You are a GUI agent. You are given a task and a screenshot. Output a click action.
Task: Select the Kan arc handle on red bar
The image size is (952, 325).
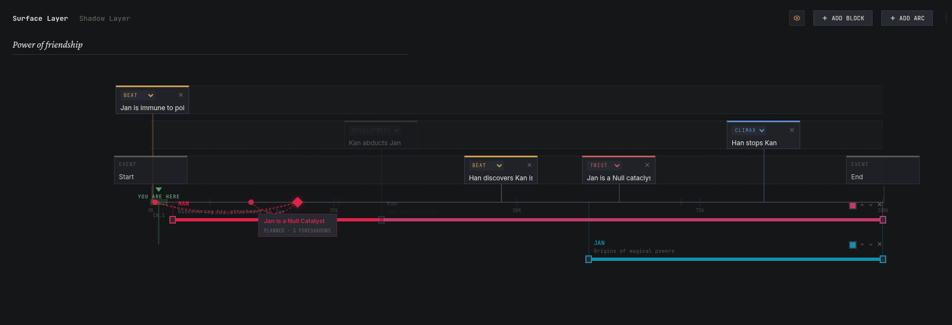tap(381, 220)
